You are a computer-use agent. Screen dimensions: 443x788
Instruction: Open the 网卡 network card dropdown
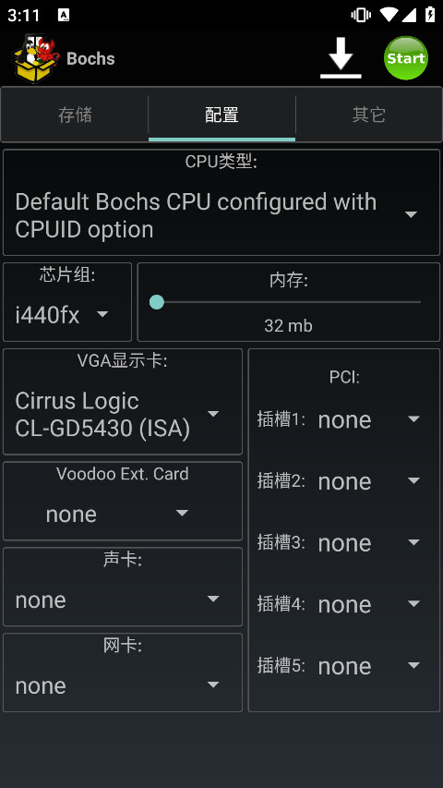(123, 685)
